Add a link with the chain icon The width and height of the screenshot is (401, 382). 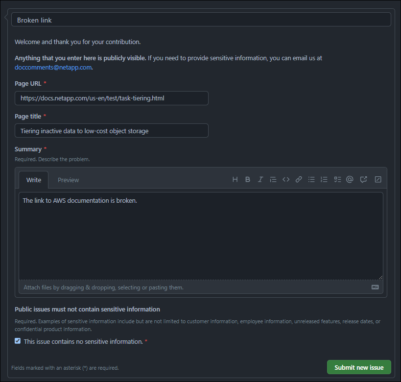point(299,180)
